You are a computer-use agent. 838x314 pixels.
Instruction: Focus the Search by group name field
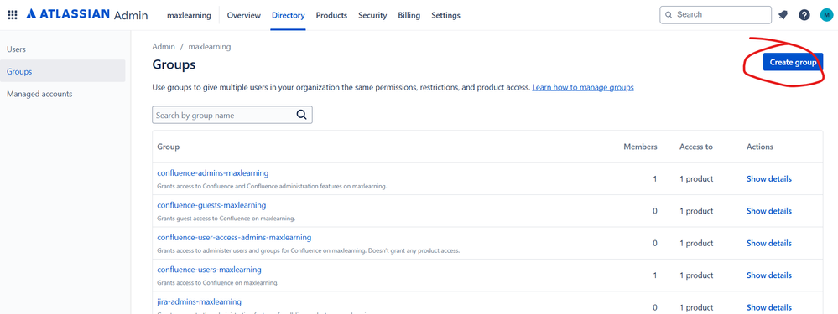(232, 116)
